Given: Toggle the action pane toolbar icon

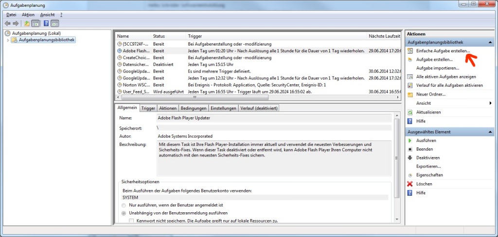Looking at the screenshot, I should (55, 23).
